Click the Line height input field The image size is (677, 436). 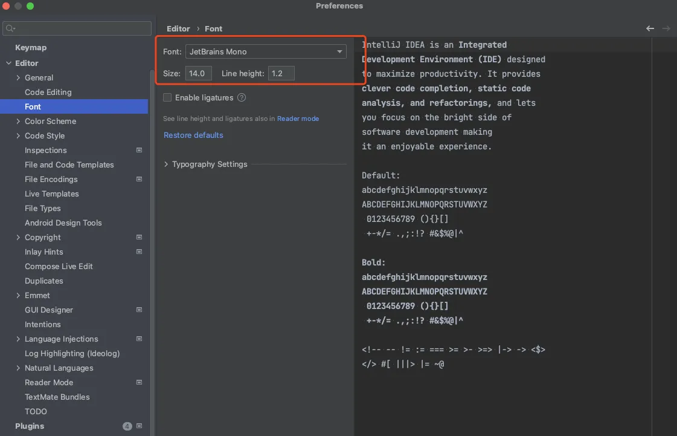(281, 73)
